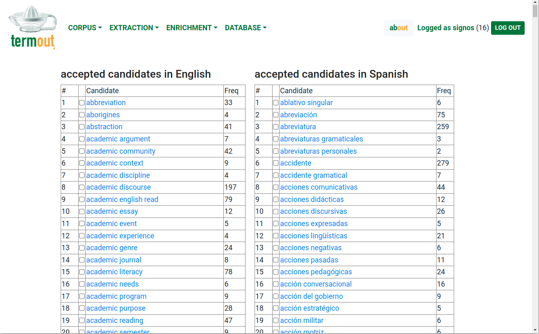Open the academic english read term
The image size is (539, 334).
[122, 200]
